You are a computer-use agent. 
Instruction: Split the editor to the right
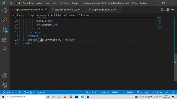tap(167, 10)
